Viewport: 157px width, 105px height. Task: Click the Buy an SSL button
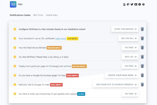[x=128, y=38]
